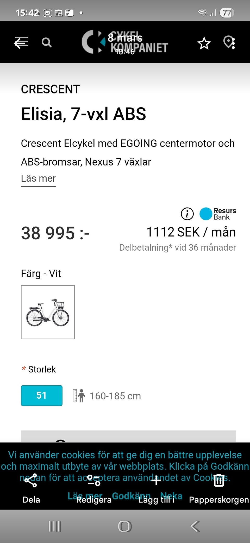Move to Papperskorgen trash

click(x=219, y=481)
